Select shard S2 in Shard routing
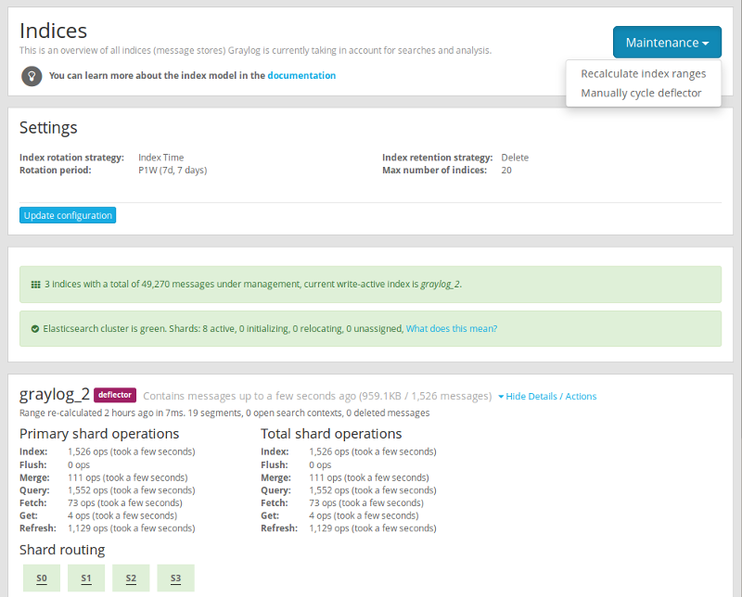The height and width of the screenshot is (597, 742). (131, 578)
